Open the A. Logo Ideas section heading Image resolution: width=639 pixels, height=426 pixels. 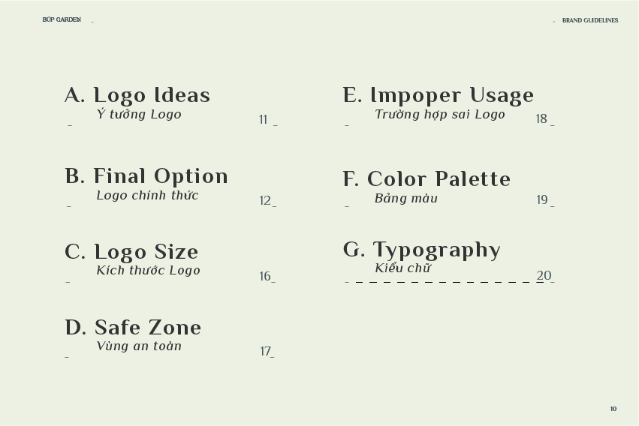click(x=137, y=95)
